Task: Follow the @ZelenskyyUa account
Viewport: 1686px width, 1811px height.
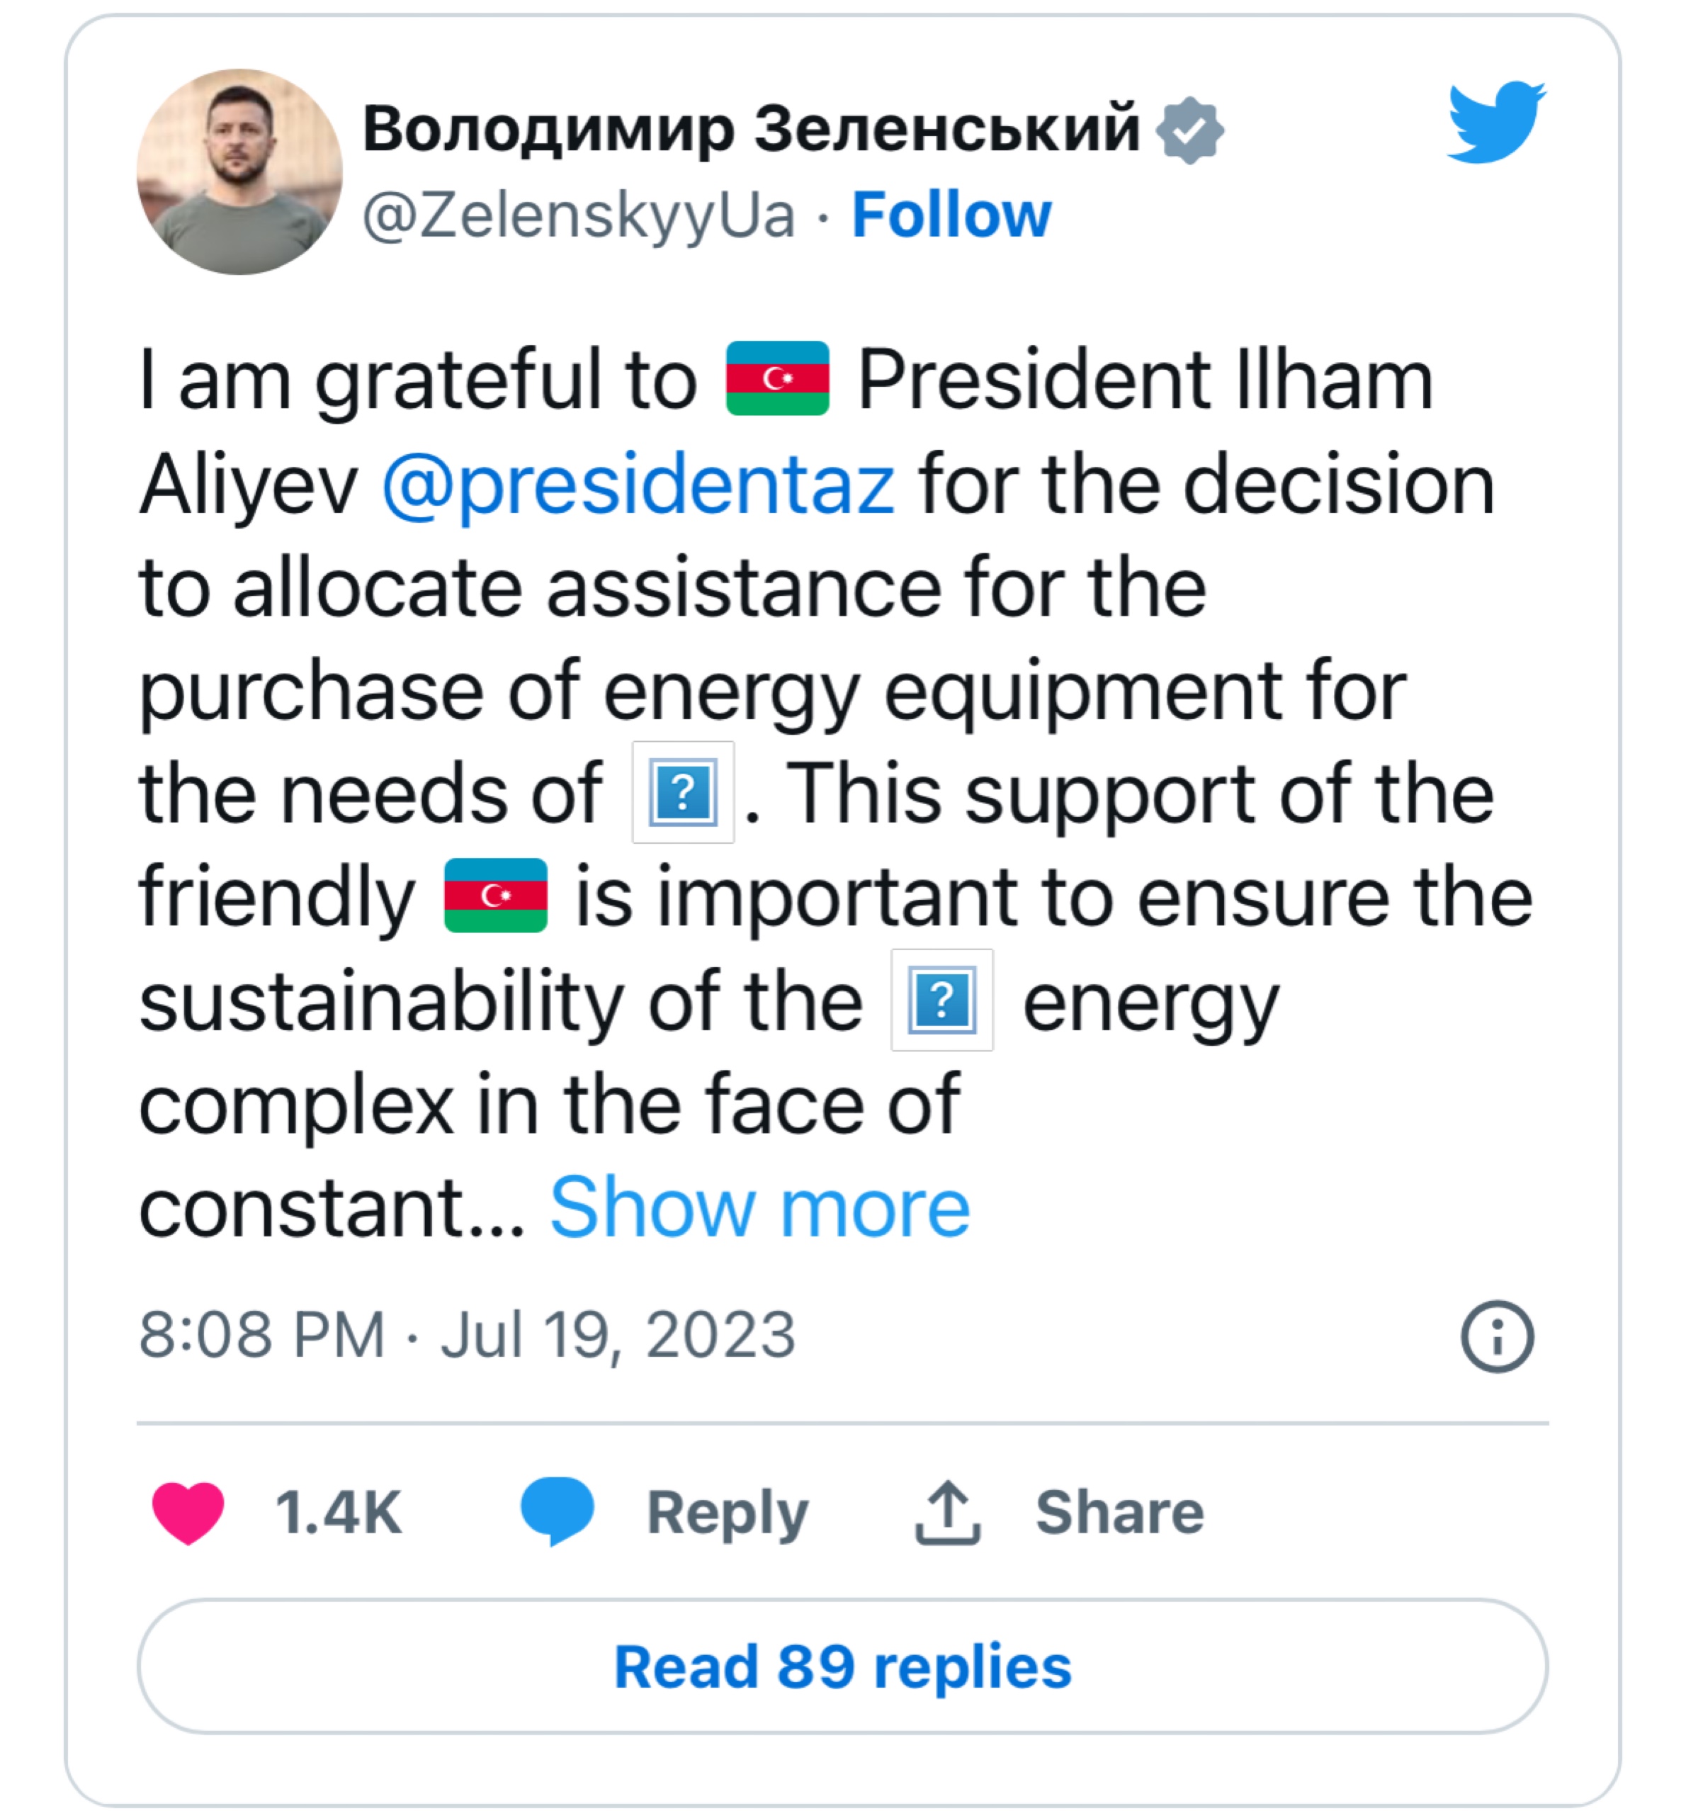Action: pos(951,216)
